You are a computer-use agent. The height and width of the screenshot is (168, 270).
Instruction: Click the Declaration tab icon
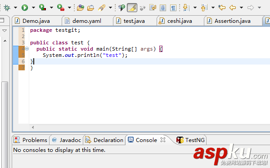tap(88, 140)
